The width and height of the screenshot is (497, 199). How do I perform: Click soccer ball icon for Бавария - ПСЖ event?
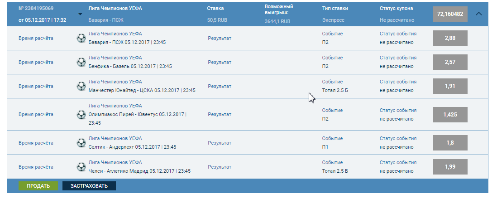point(81,38)
